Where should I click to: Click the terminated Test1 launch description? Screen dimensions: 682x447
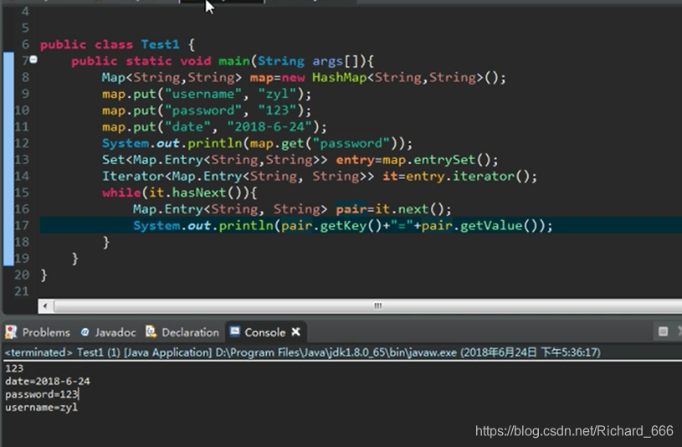tap(303, 352)
